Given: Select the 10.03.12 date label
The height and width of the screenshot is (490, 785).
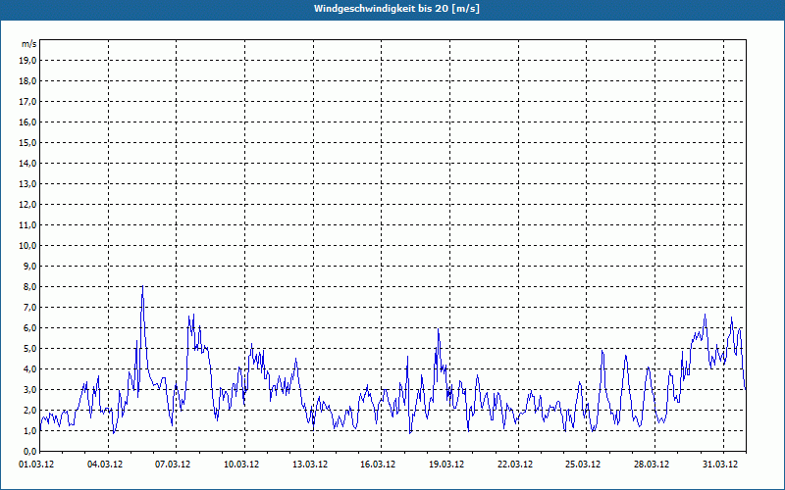Looking at the screenshot, I should click(241, 465).
